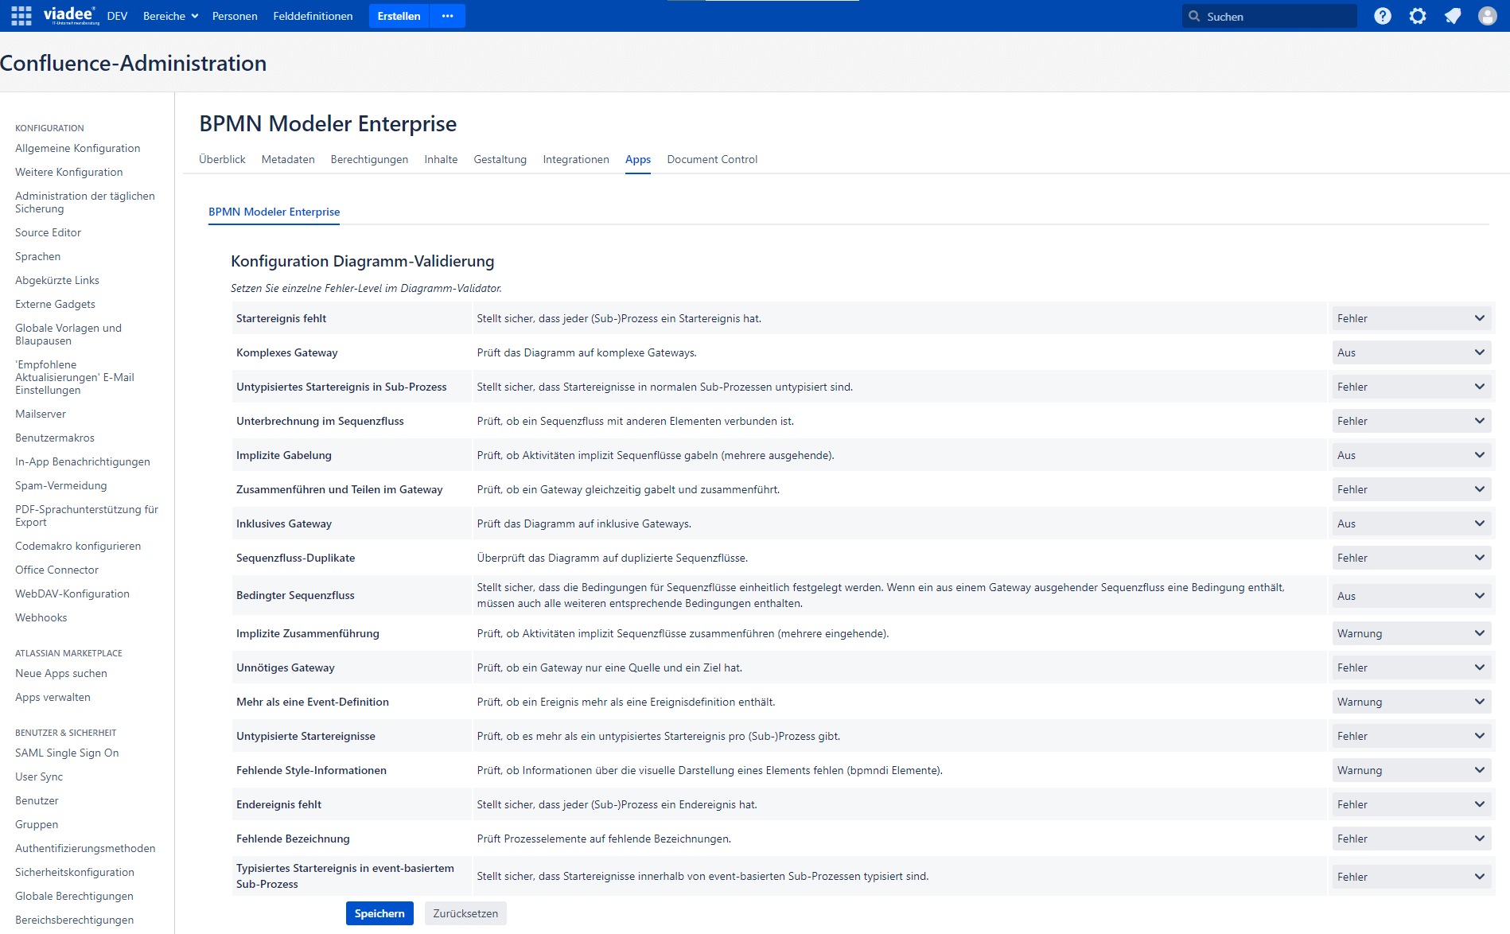Image resolution: width=1510 pixels, height=934 pixels.
Task: Open the Startereignis fehlt level dropdown
Action: [1411, 318]
